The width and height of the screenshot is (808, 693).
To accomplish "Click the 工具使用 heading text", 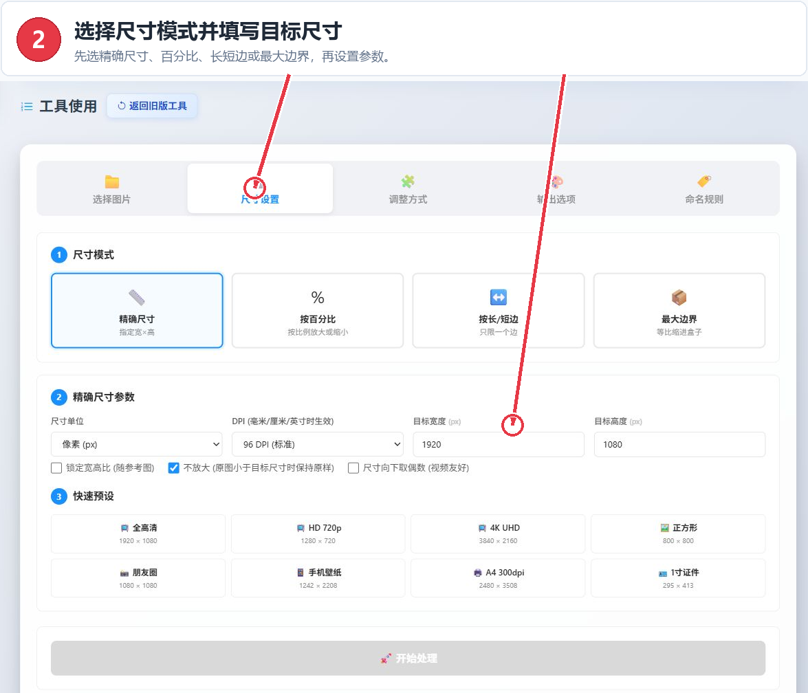I will tap(69, 106).
